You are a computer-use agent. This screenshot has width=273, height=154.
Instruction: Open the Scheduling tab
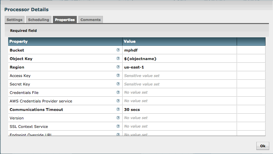coord(39,20)
